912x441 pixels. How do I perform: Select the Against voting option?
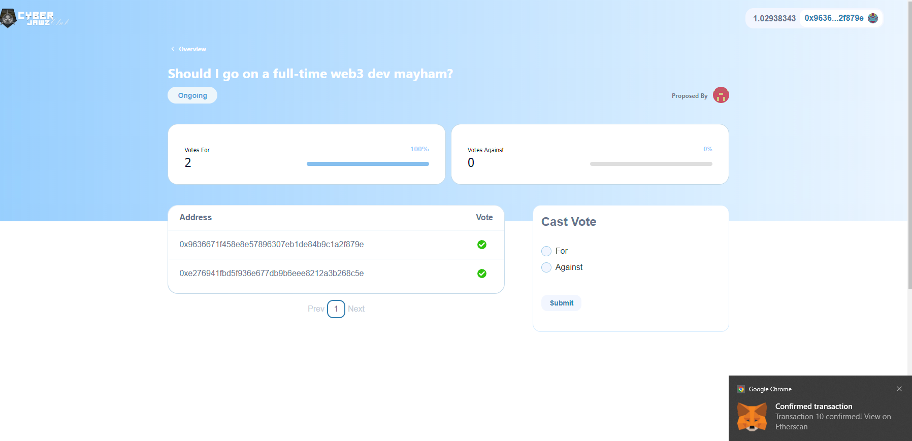pos(546,267)
